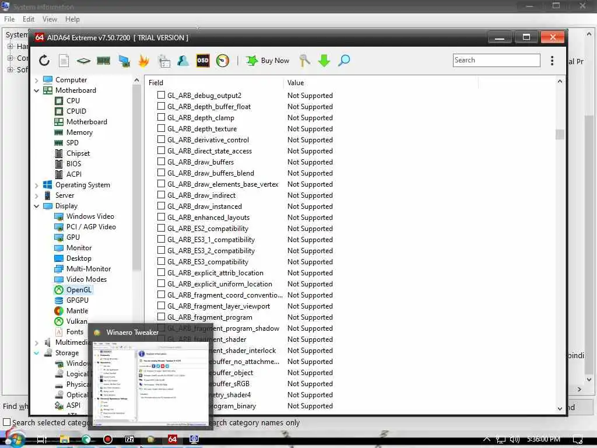
Task: Toggle GL_ARB_depth_clamp checkbox
Action: click(161, 117)
